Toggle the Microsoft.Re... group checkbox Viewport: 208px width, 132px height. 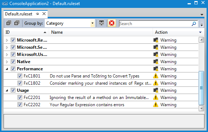(13, 40)
